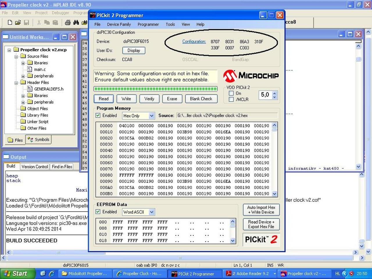The image size is (372, 279).
Task: Expand peripherals under Header Files
Action: (x=23, y=102)
